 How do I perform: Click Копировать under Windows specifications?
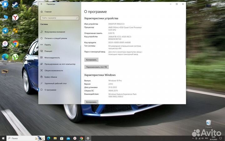91,102
